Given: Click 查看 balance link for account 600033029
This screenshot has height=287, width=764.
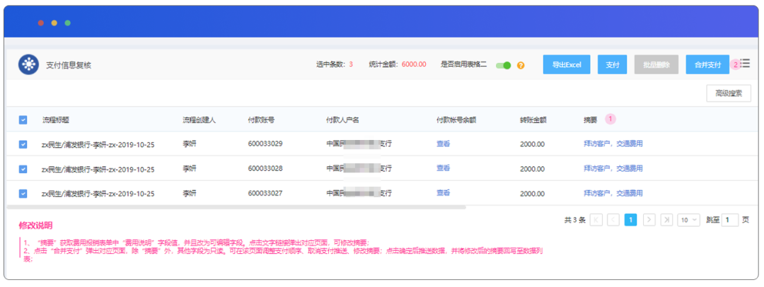Looking at the screenshot, I should (443, 143).
